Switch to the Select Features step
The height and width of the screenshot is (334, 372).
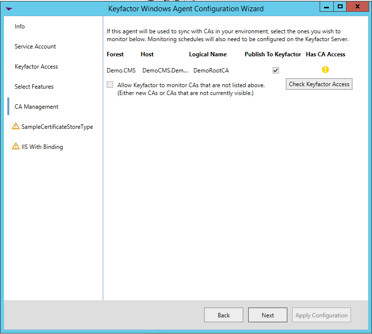tap(34, 87)
